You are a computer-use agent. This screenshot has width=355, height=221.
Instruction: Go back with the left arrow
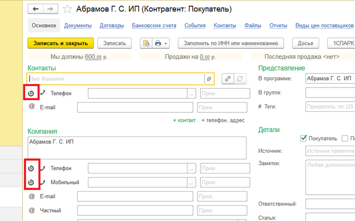pos(36,9)
